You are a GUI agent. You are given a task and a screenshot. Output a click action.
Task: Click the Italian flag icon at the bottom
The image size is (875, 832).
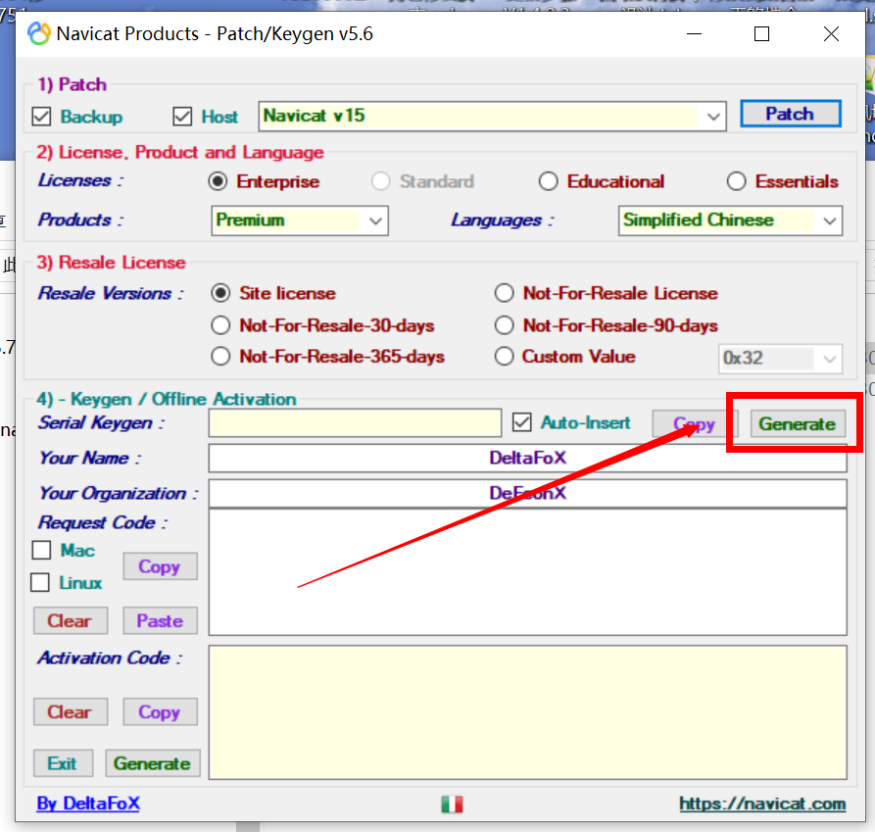point(452,805)
